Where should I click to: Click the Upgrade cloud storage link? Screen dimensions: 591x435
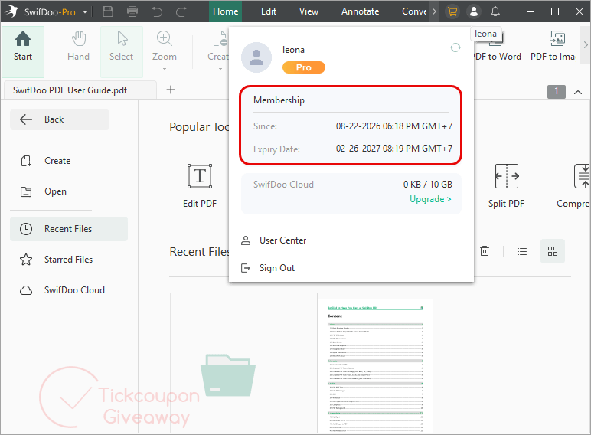point(430,199)
